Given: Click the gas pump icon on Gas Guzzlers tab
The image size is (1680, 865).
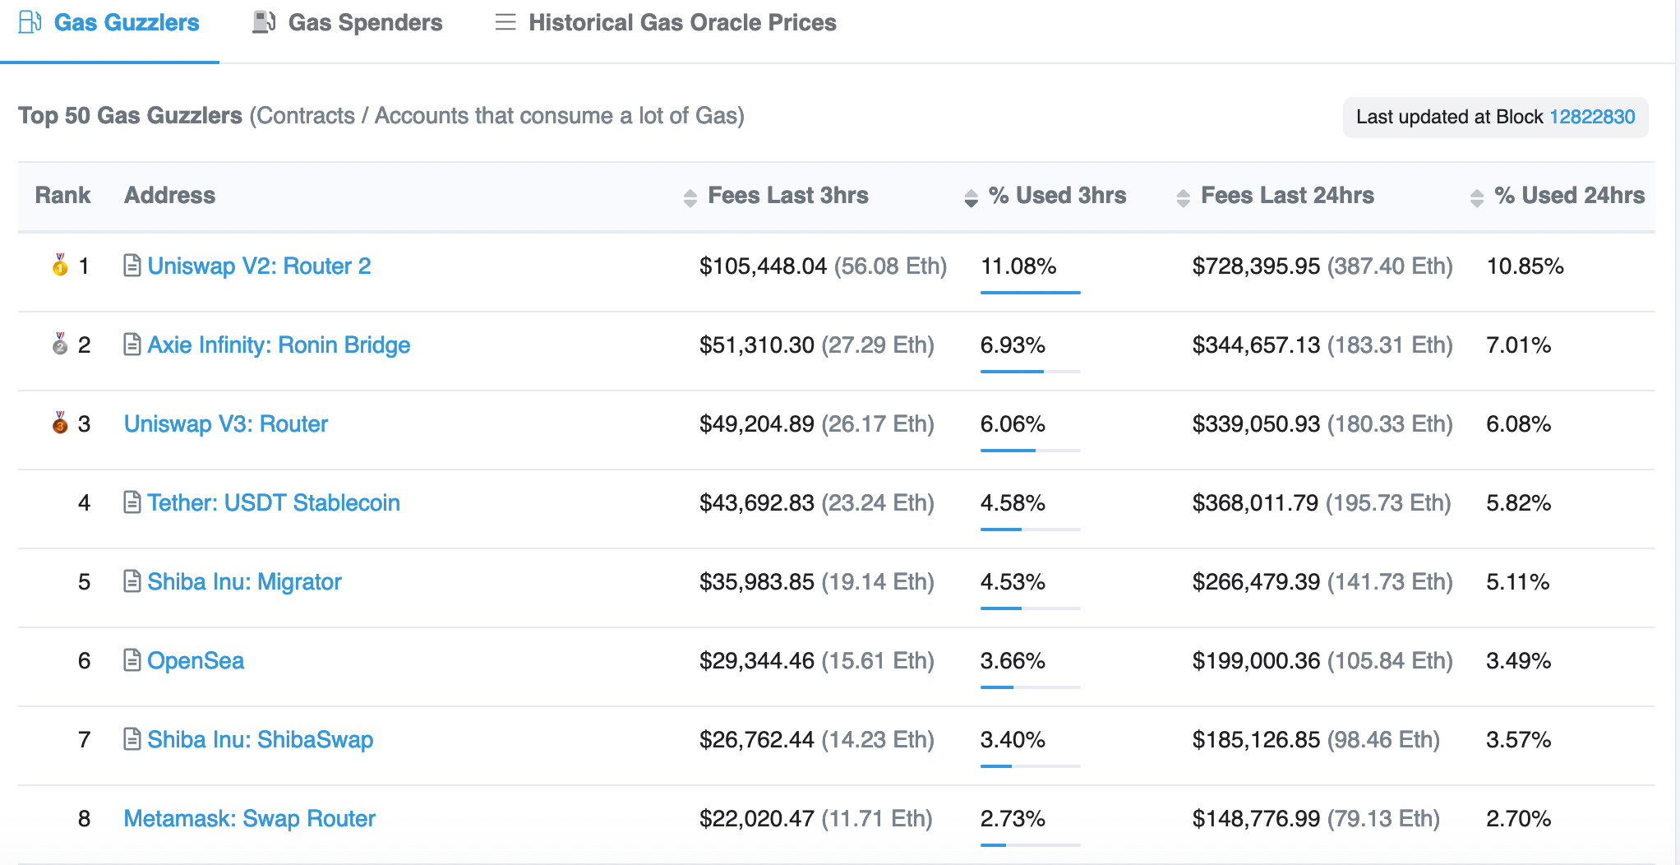Looking at the screenshot, I should point(30,22).
